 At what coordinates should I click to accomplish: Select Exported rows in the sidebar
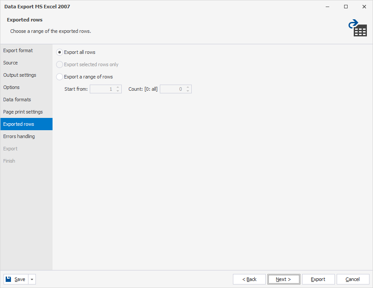[x=26, y=124]
